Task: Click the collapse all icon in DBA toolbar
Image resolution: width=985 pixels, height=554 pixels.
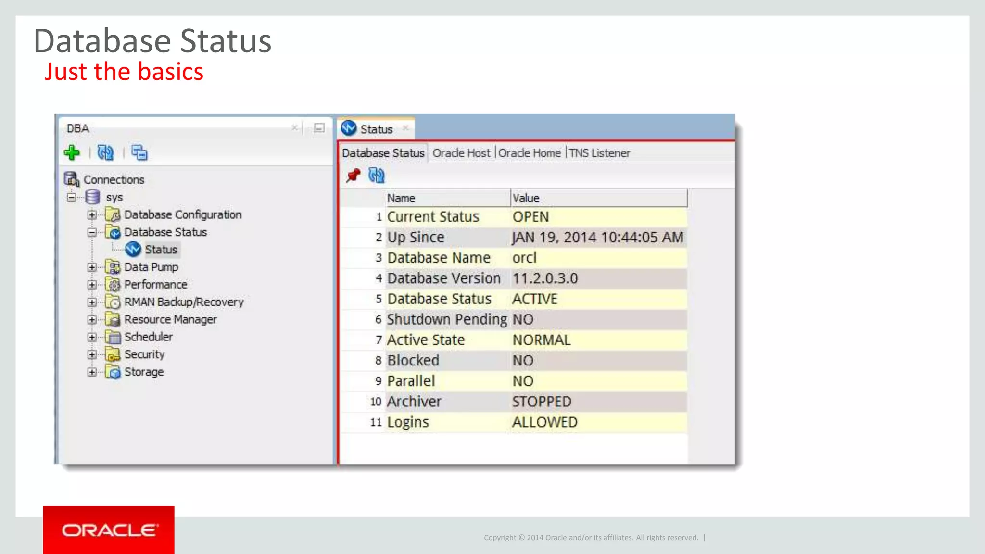Action: point(139,153)
